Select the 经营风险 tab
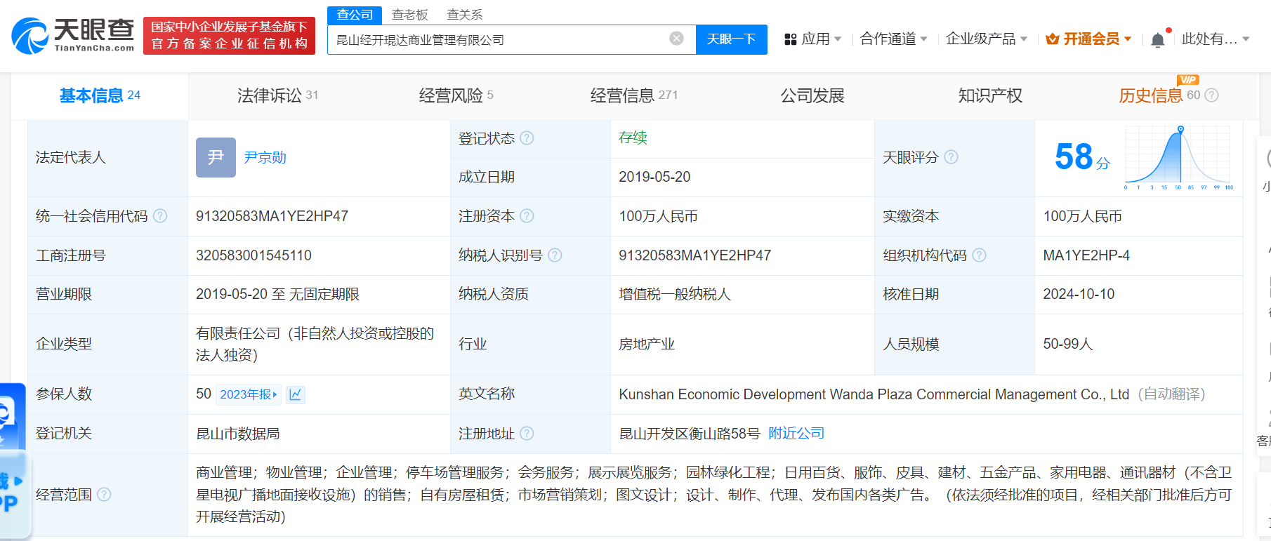This screenshot has width=1271, height=541. (x=456, y=95)
